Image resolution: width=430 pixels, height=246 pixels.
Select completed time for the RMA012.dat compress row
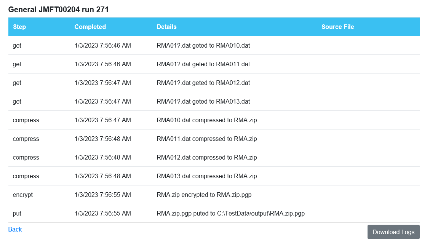pos(102,157)
